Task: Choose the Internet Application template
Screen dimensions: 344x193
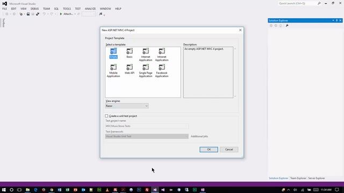Action: coord(146,55)
